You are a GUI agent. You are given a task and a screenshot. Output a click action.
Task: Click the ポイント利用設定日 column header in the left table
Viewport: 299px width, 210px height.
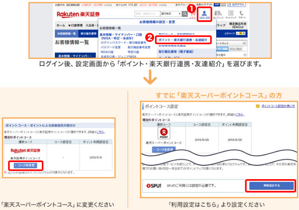pos(96,142)
